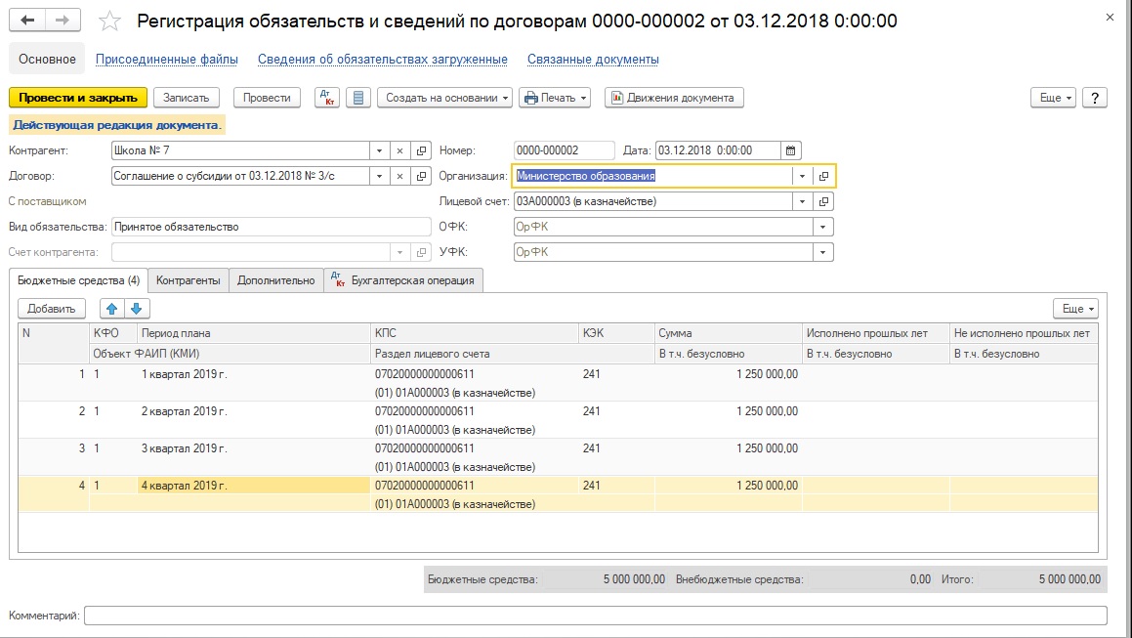Click the Сумма column header
1132x638 pixels.
[728, 333]
